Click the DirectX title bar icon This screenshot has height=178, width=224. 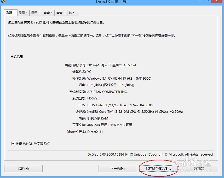click(3, 1)
